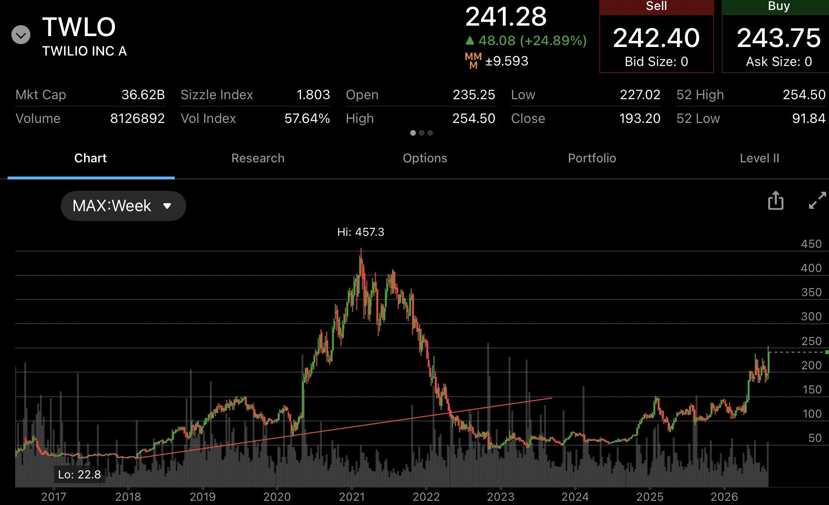The width and height of the screenshot is (829, 505).
Task: Open the Portfolio tab
Action: 592,158
